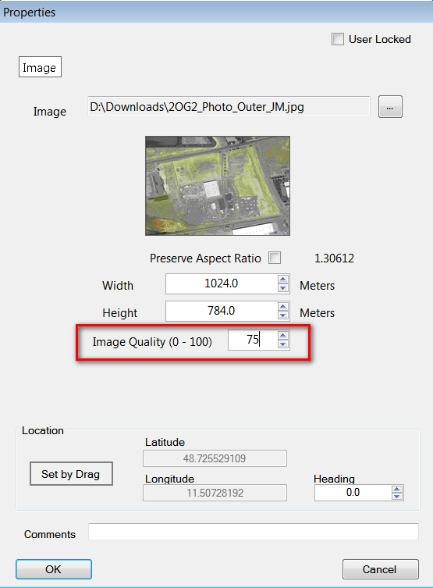Screen dimensions: 433x588
Task: Click the Heading value field
Action: 353,493
